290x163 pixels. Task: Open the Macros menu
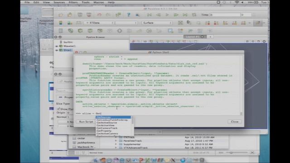[x=99, y=2]
